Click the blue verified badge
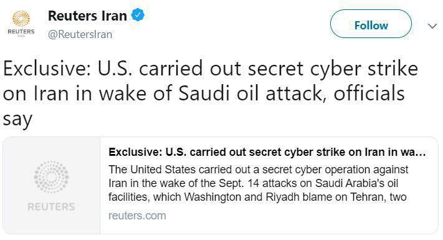The width and height of the screenshot is (443, 240). coord(138,15)
